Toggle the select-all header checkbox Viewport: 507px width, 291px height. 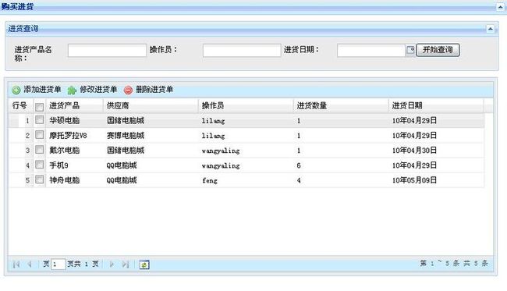(39, 107)
